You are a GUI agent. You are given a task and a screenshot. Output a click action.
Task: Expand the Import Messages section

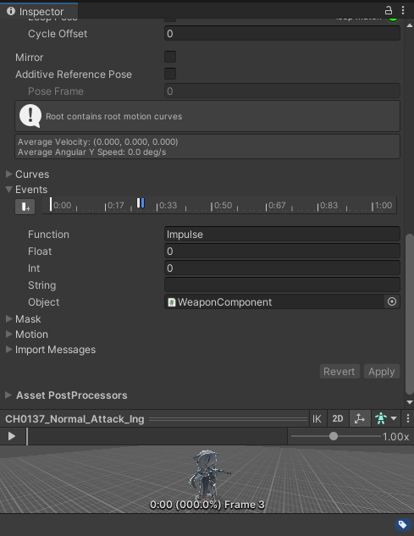[9, 350]
